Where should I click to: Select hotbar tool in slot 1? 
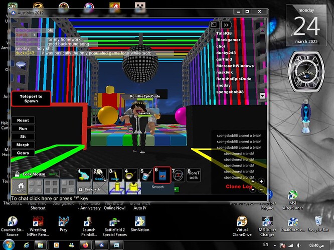coord(84,175)
